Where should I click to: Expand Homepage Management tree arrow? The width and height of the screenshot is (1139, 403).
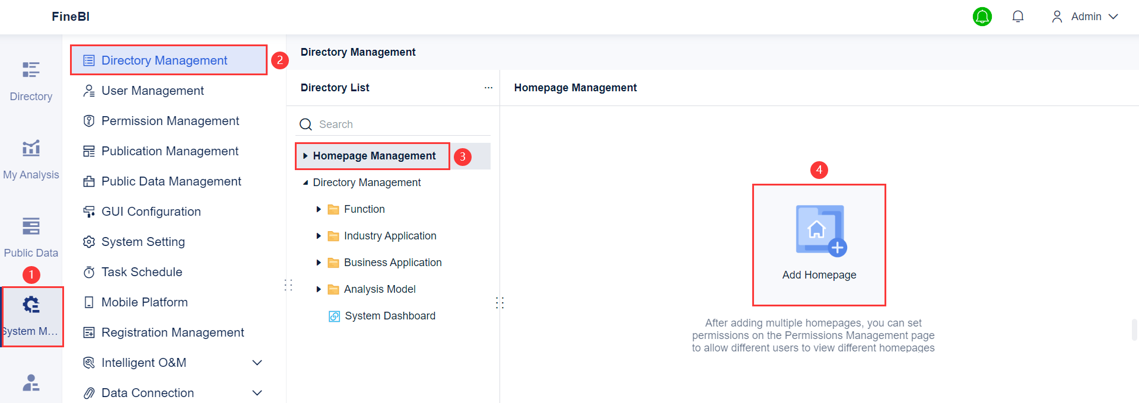[x=305, y=156]
